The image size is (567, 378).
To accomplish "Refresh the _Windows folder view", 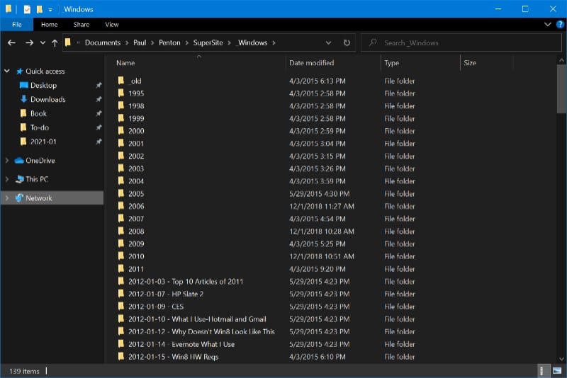I will click(x=347, y=42).
